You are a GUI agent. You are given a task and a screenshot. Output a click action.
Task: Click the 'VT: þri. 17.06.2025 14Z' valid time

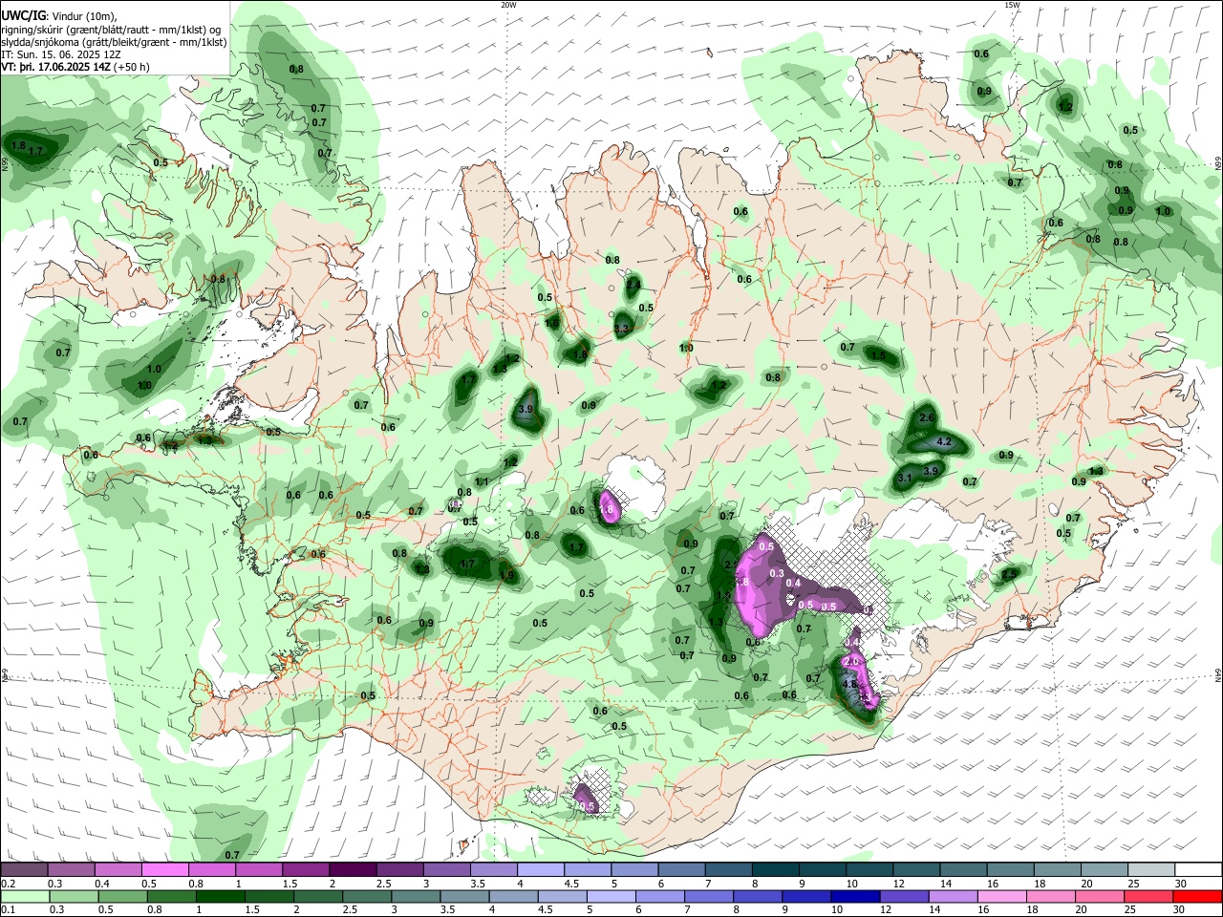pos(56,67)
